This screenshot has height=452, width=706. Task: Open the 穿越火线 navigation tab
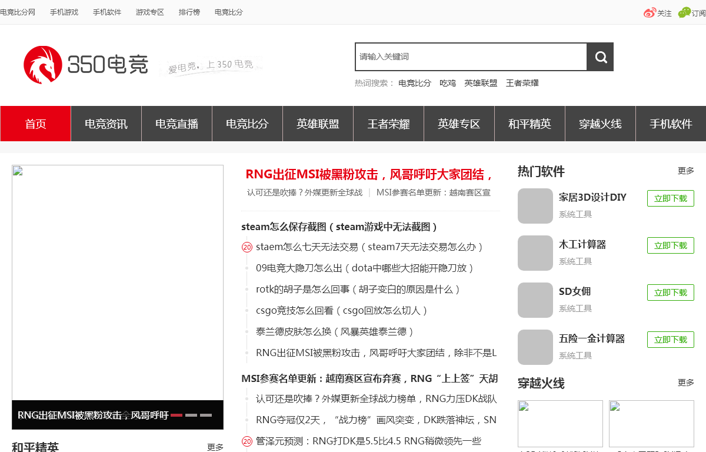pyautogui.click(x=600, y=124)
